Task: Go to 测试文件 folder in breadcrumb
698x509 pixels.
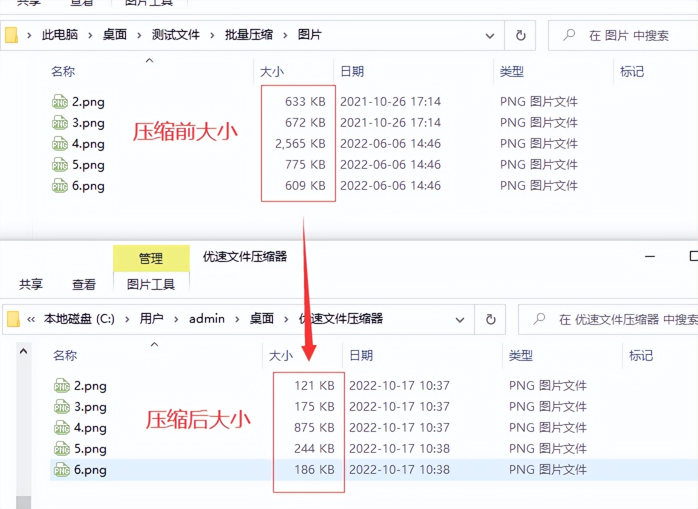Action: click(x=176, y=35)
